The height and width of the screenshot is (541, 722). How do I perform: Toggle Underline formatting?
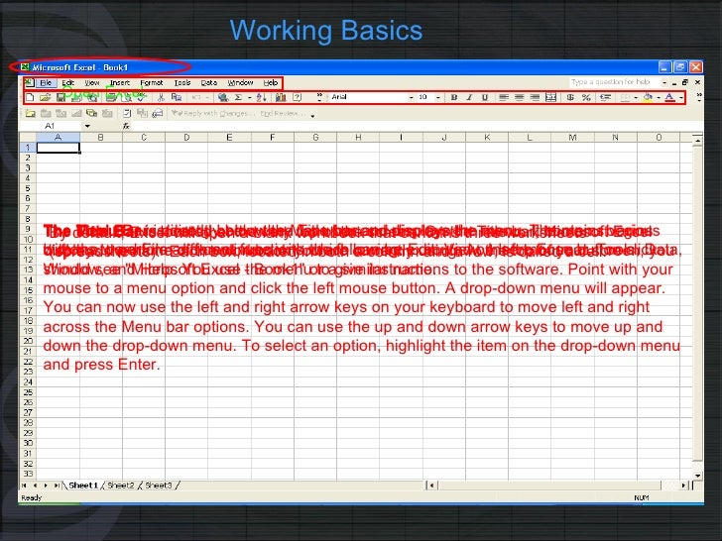click(485, 97)
